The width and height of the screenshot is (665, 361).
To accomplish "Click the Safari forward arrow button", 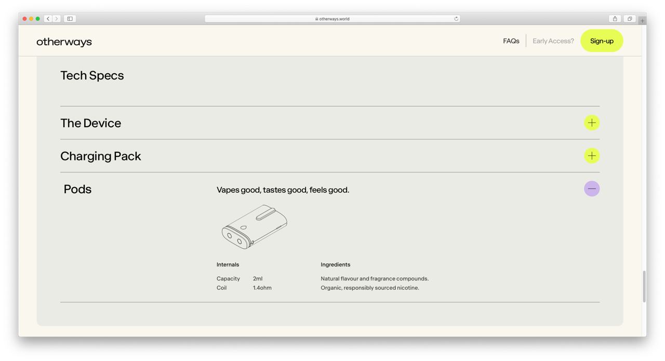I will point(57,19).
